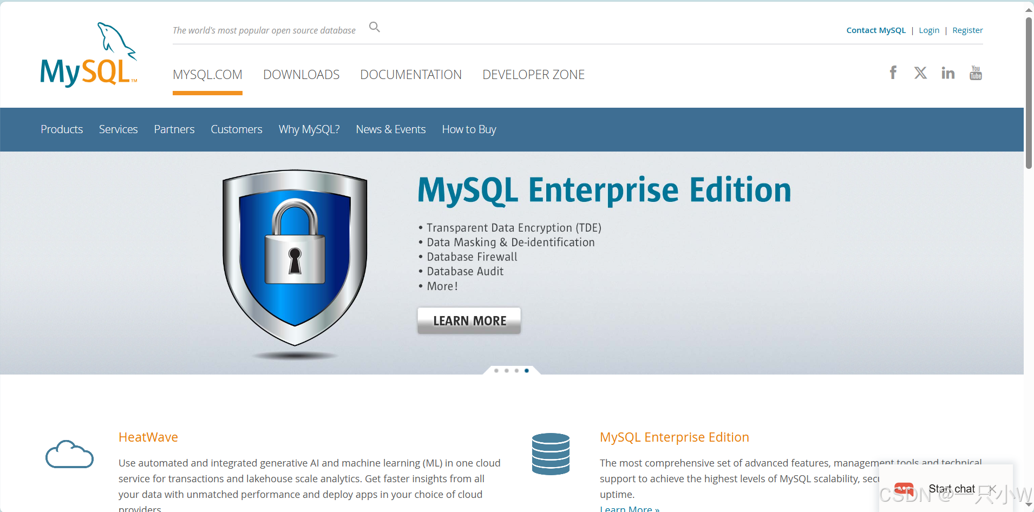The width and height of the screenshot is (1034, 512).
Task: Go to the DEVELOPER ZONE tab
Action: [534, 75]
